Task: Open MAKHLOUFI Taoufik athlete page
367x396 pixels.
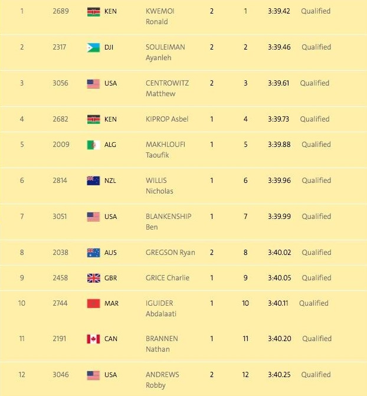Action: [165, 149]
